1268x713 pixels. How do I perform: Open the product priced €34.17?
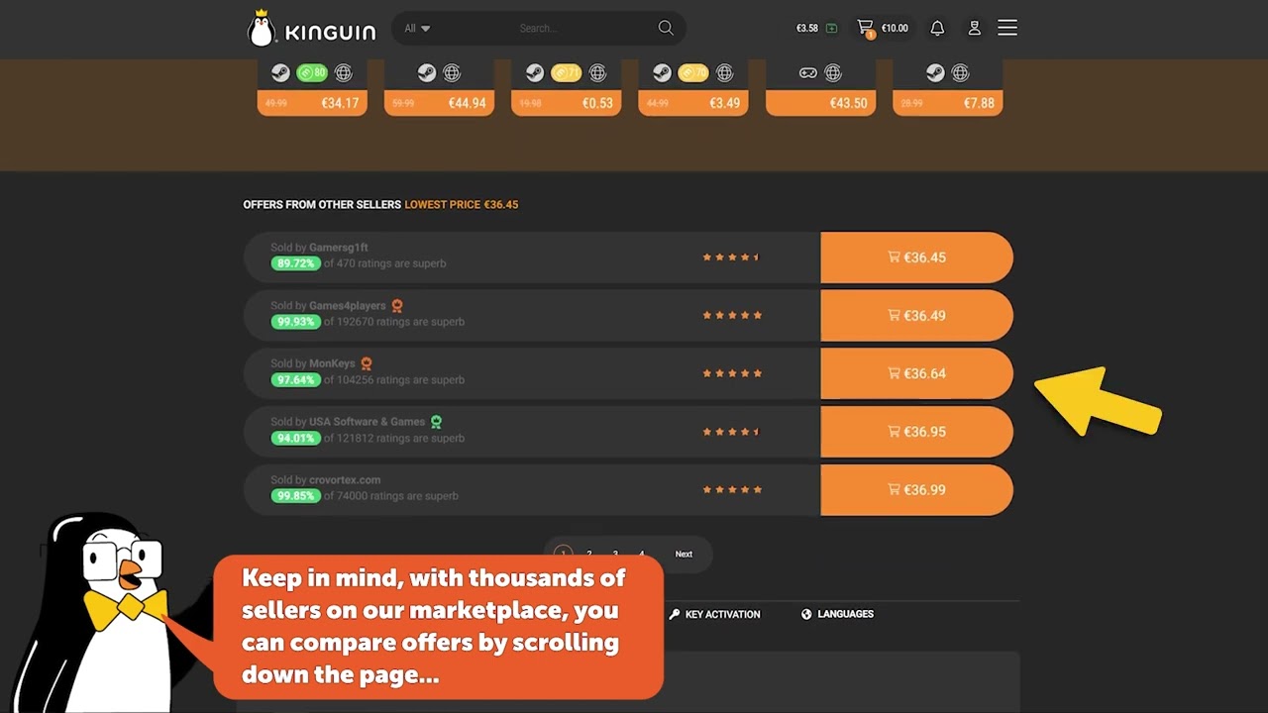coord(312,103)
